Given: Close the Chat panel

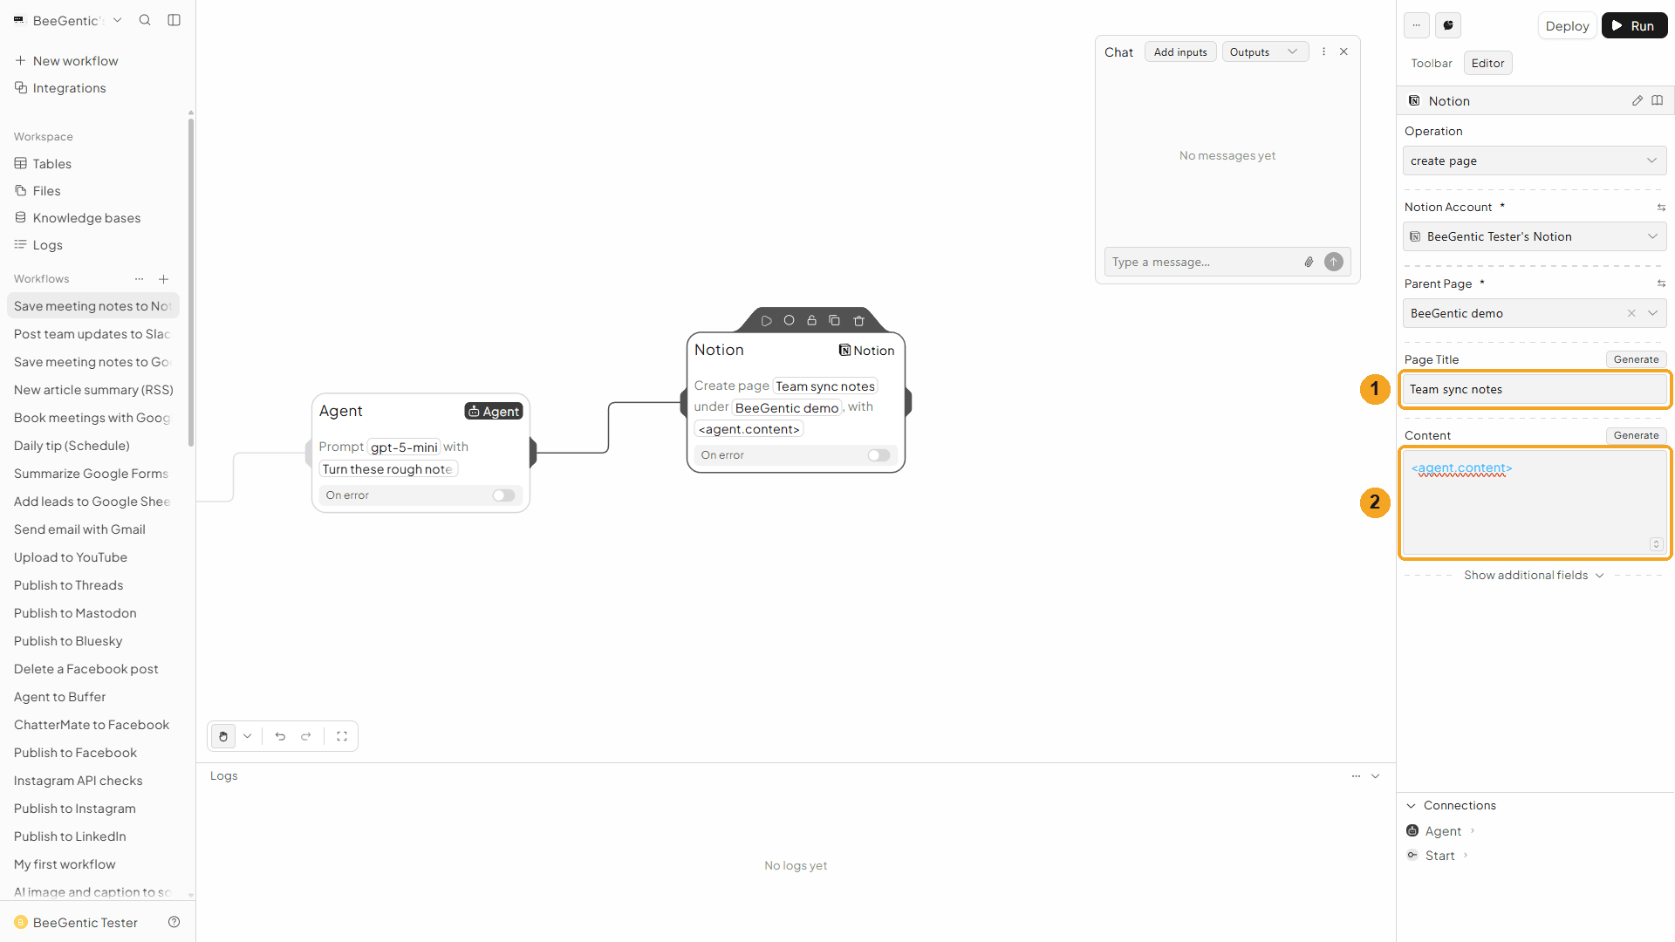Looking at the screenshot, I should (1344, 51).
